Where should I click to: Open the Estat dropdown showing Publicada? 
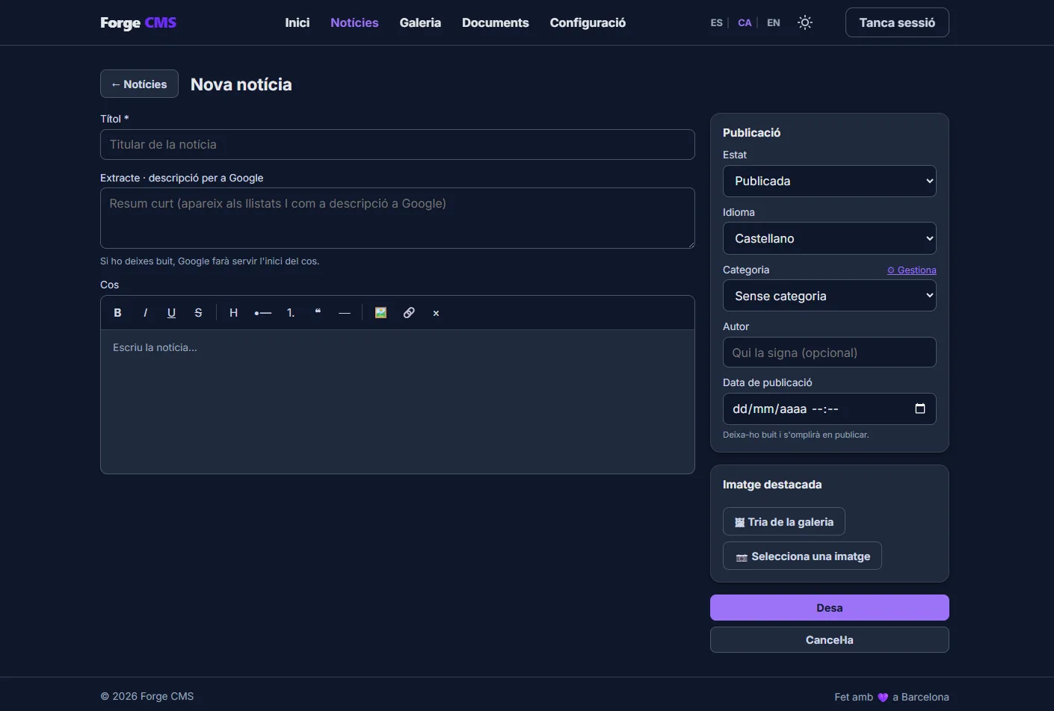pos(829,181)
